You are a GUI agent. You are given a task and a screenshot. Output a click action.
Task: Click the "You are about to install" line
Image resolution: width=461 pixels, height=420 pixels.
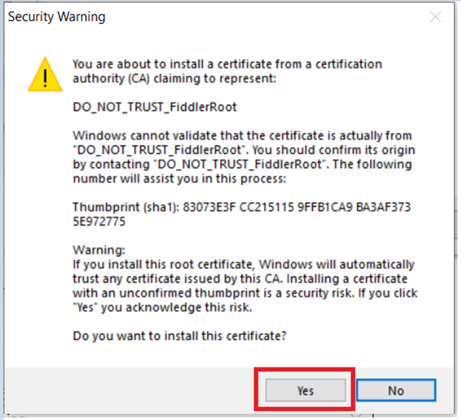[227, 64]
